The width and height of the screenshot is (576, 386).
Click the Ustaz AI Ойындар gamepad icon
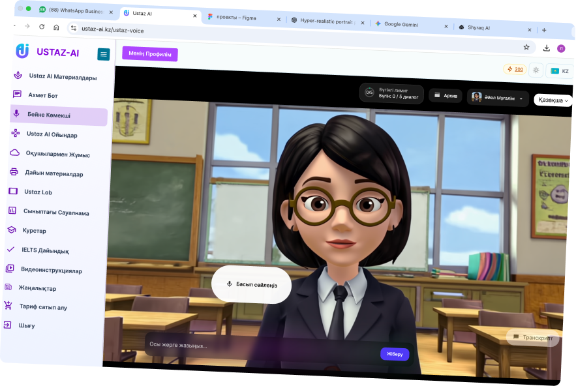pyautogui.click(x=15, y=133)
